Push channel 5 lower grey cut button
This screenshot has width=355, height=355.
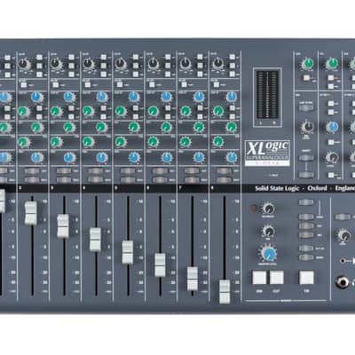128,179
